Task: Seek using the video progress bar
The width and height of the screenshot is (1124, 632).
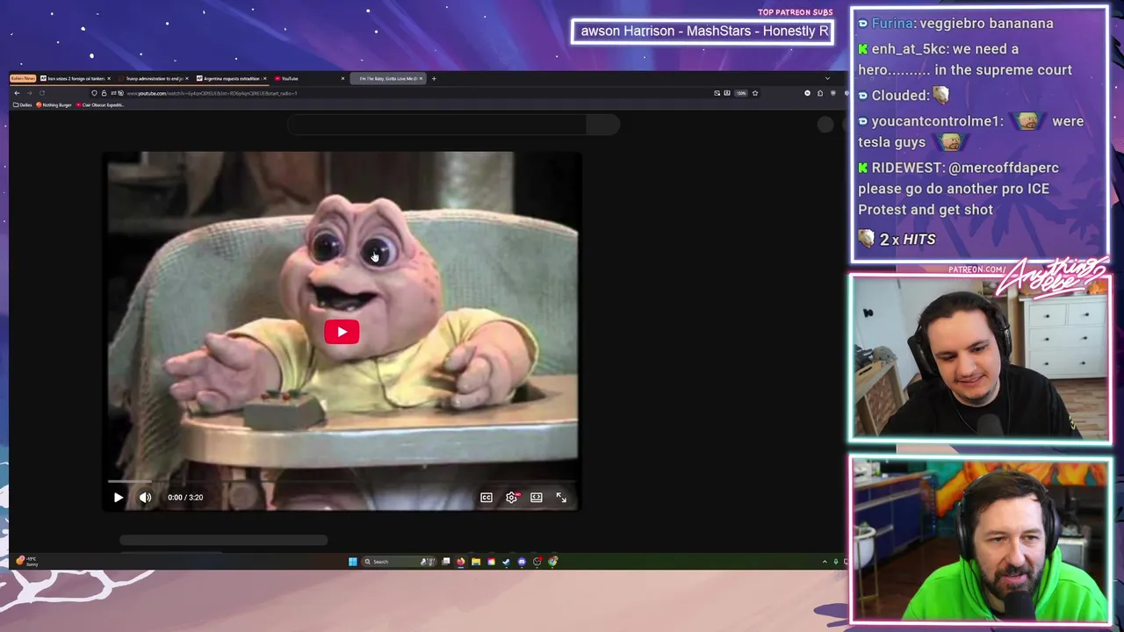Action: point(342,482)
